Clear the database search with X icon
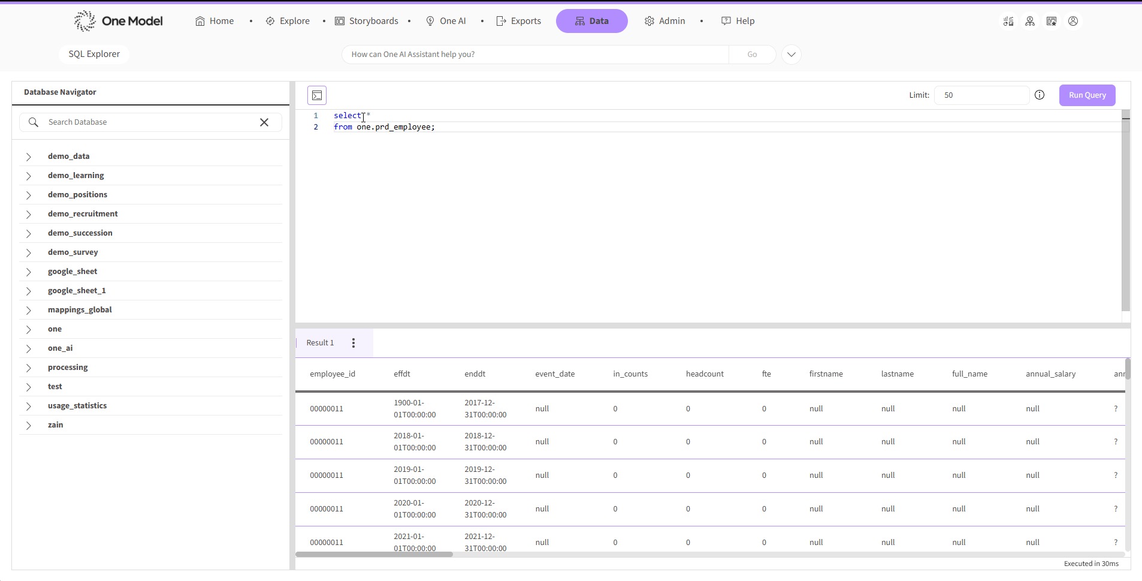Viewport: 1142px width, 581px height. click(264, 122)
